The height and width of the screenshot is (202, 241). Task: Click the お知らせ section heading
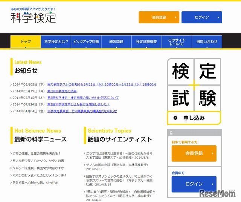[26, 71]
